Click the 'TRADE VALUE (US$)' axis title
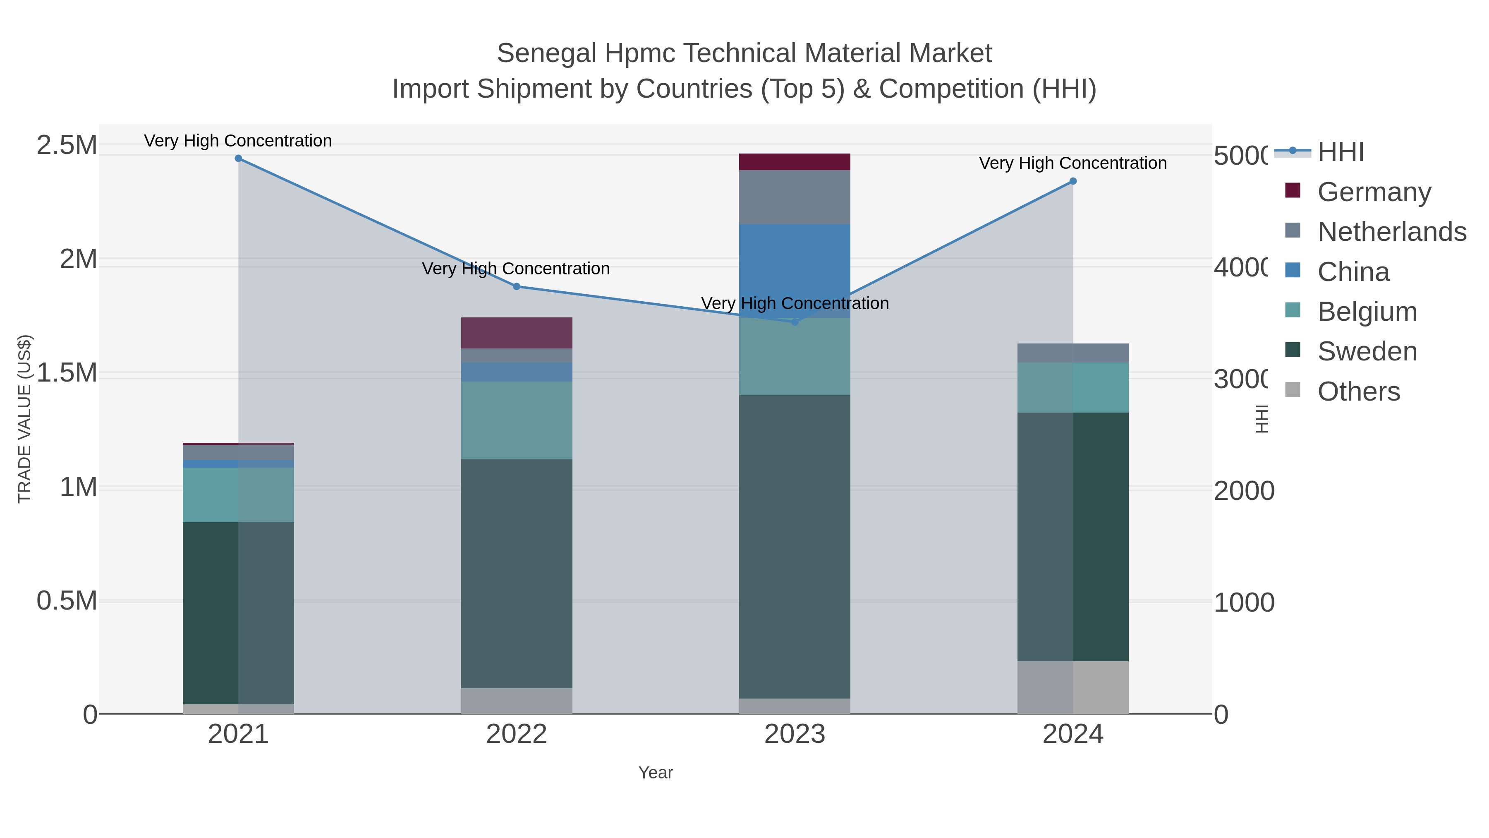 point(24,419)
